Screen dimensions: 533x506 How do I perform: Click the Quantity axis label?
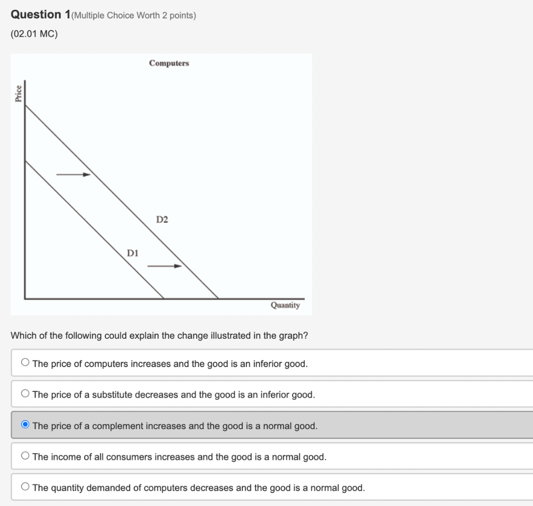[285, 305]
